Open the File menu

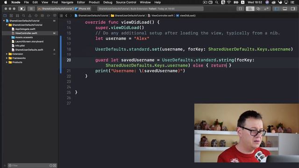click(x=26, y=2)
